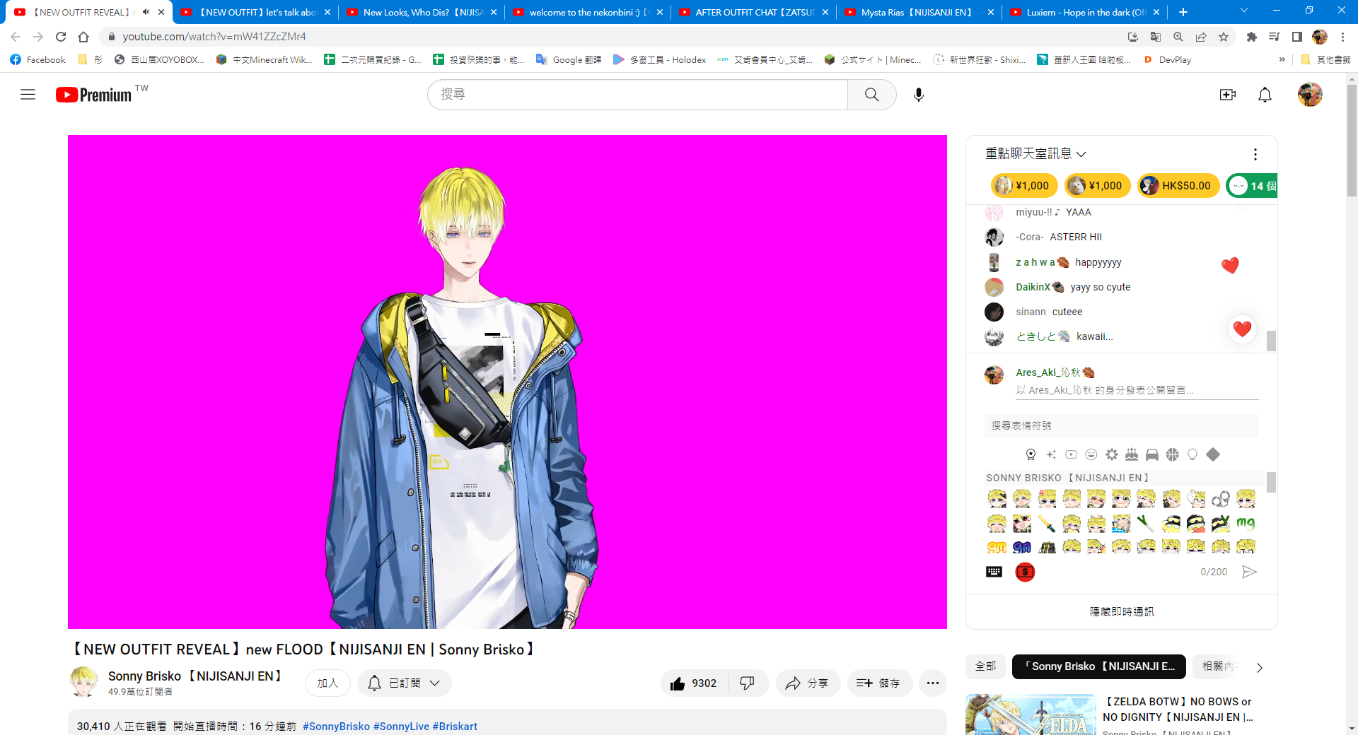Expand 重點聊天室訊息 chat mode dropdown

1035,153
